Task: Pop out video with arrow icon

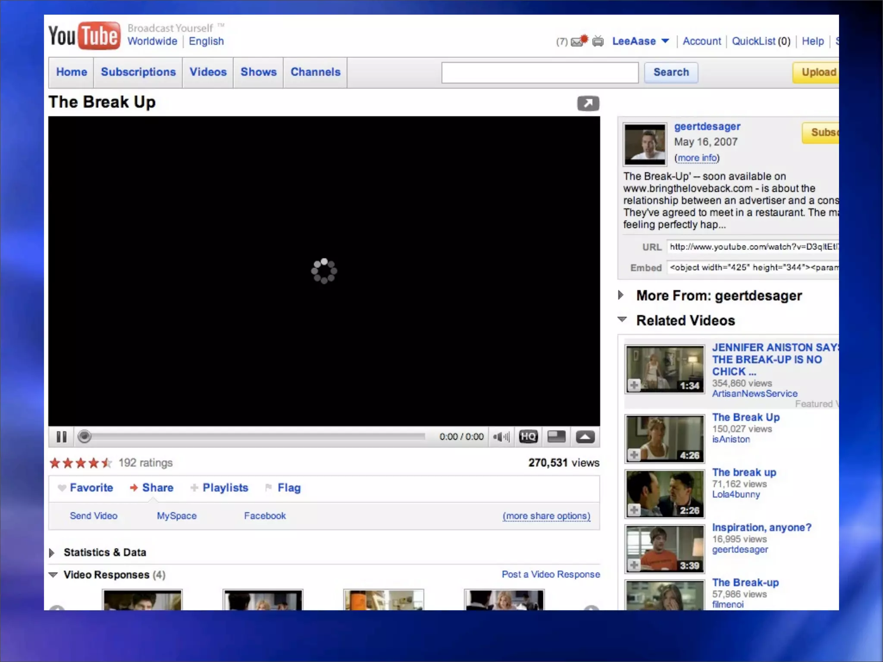Action: tap(588, 103)
